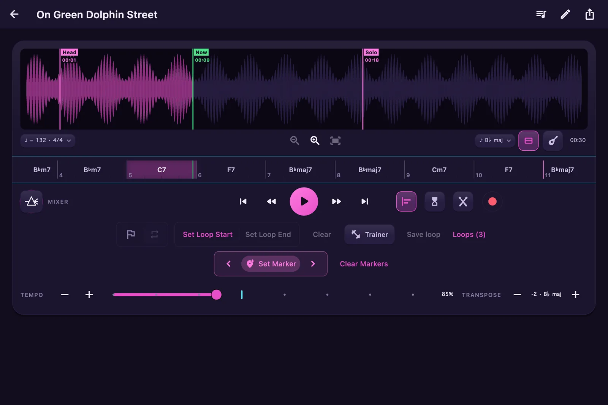Open the Mixer metronome icon
The image size is (608, 405).
point(32,202)
